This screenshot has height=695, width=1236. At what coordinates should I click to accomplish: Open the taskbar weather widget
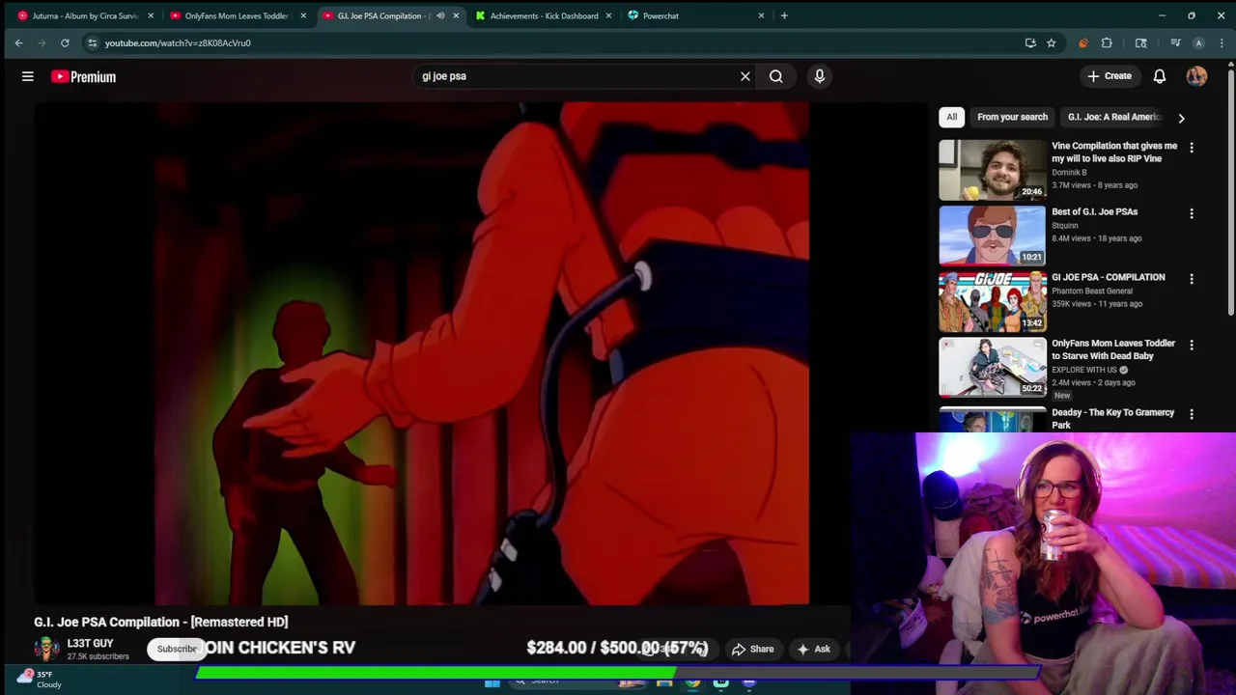[39, 680]
